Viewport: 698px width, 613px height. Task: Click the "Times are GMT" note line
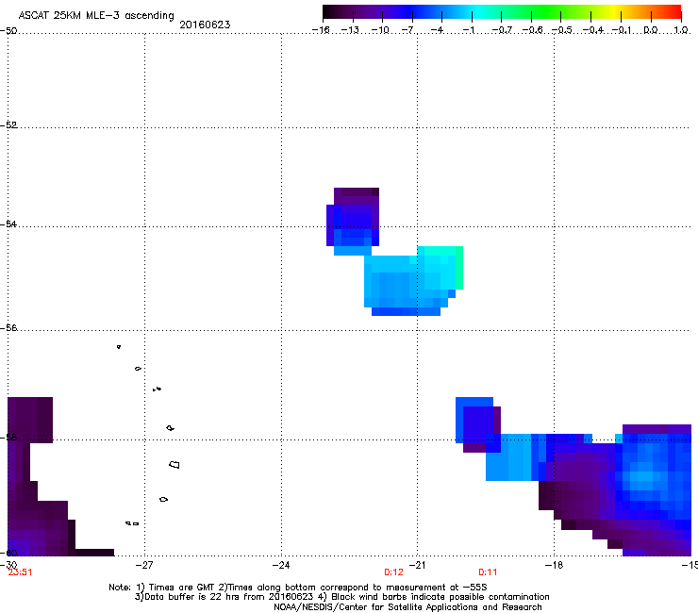(298, 588)
